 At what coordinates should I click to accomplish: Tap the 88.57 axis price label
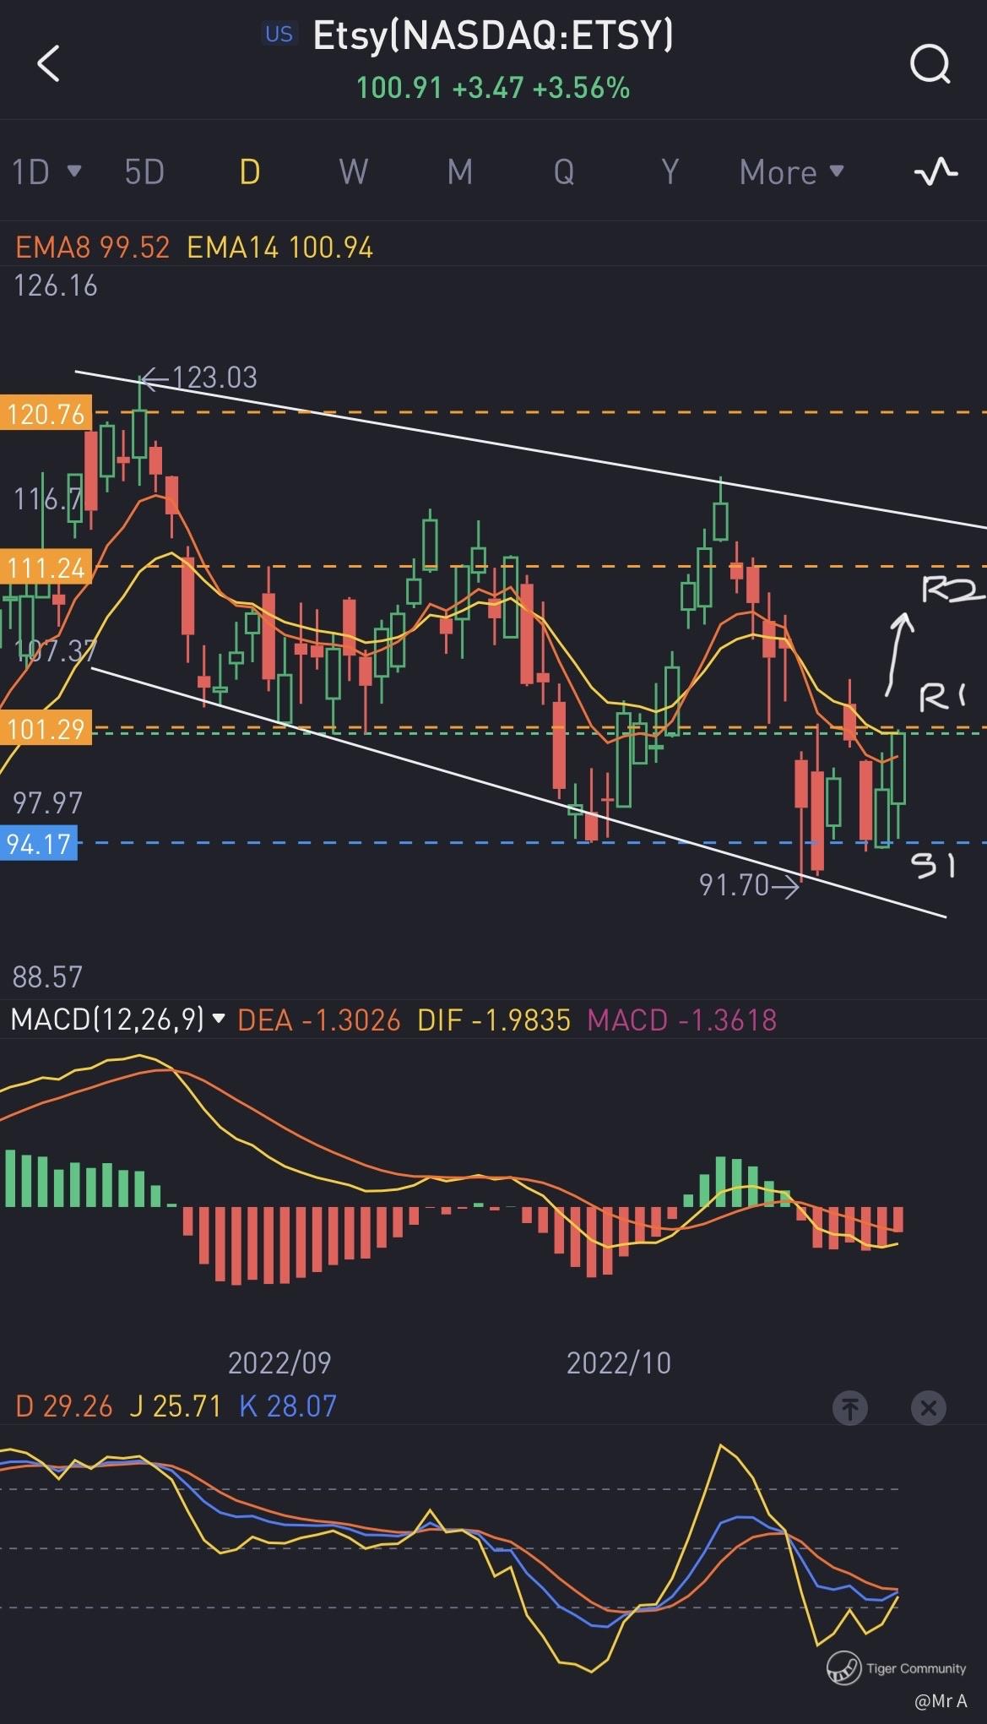tap(47, 977)
